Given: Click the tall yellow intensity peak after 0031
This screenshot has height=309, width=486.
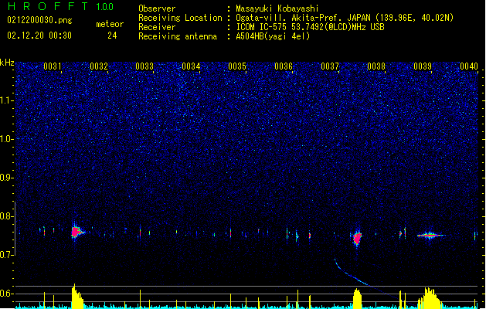Looking at the screenshot, I should (76, 297).
